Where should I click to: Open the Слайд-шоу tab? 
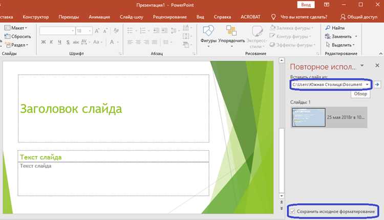132,17
